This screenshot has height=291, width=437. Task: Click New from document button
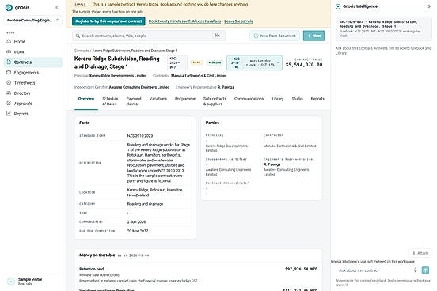tap(275, 36)
